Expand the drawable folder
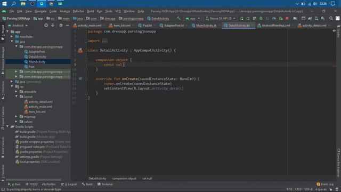 point(16,91)
